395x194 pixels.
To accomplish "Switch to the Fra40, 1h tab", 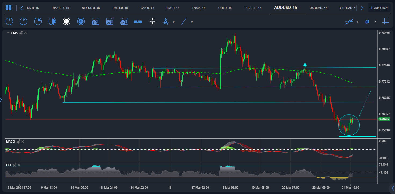I will [173, 8].
